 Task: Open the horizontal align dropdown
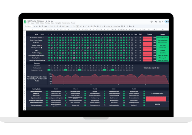(x=105, y=26)
